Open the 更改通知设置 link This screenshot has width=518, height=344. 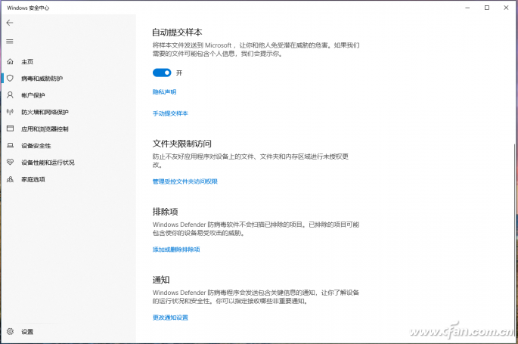(170, 318)
